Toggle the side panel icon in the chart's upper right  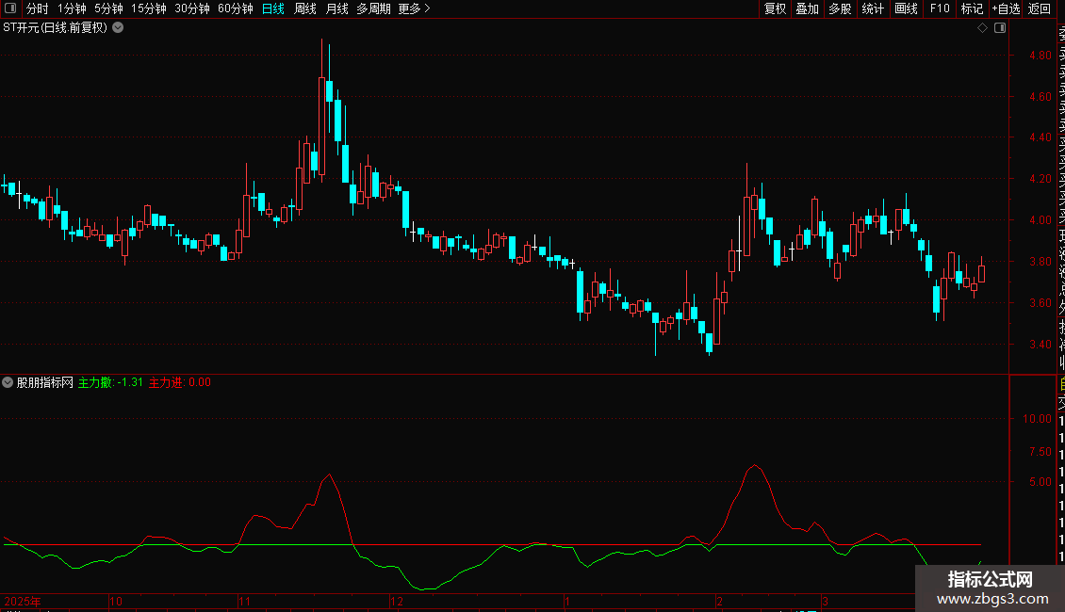point(1000,28)
